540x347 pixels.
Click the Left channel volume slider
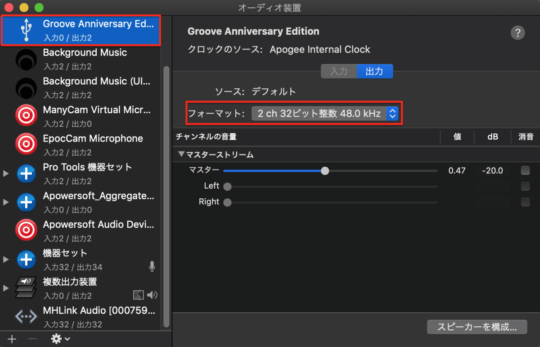point(330,187)
